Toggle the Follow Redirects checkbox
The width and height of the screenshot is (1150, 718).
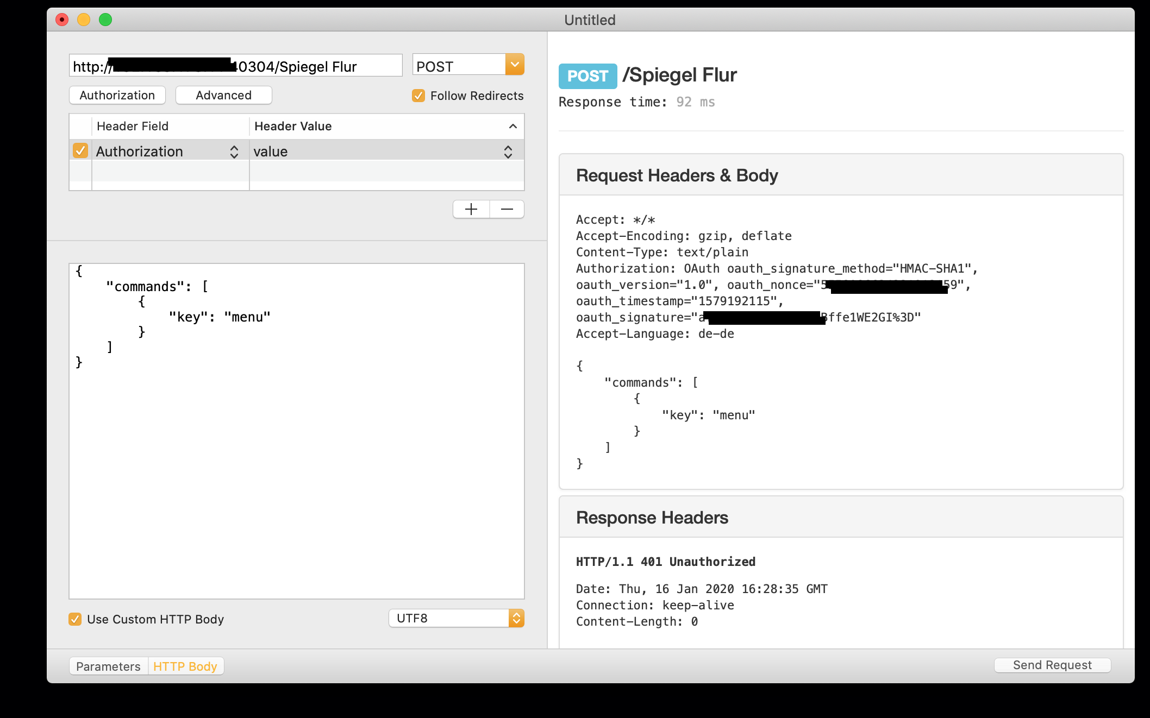(x=418, y=96)
